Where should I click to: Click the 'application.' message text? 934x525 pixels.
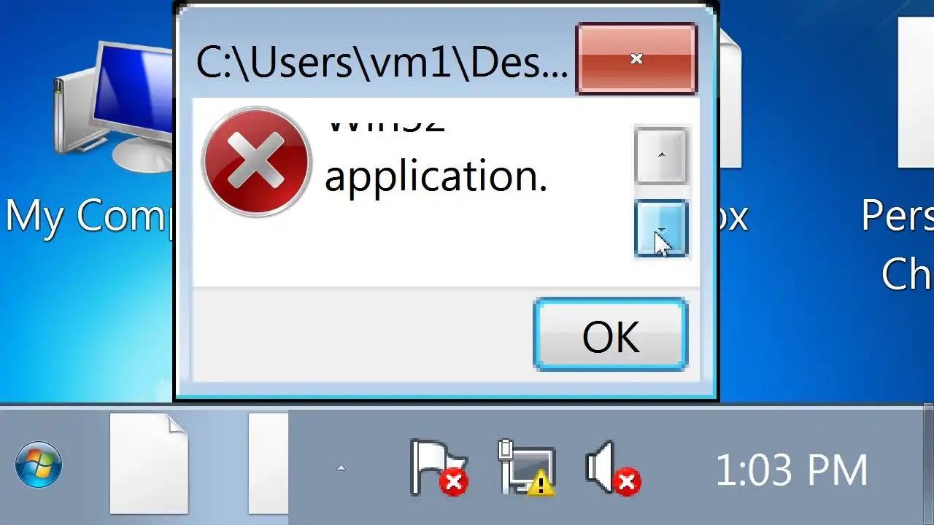tap(436, 177)
